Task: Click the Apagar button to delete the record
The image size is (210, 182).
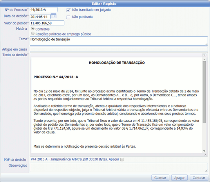Action: click(179, 178)
